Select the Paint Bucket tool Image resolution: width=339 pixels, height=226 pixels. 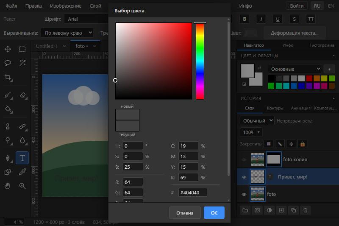(8, 109)
